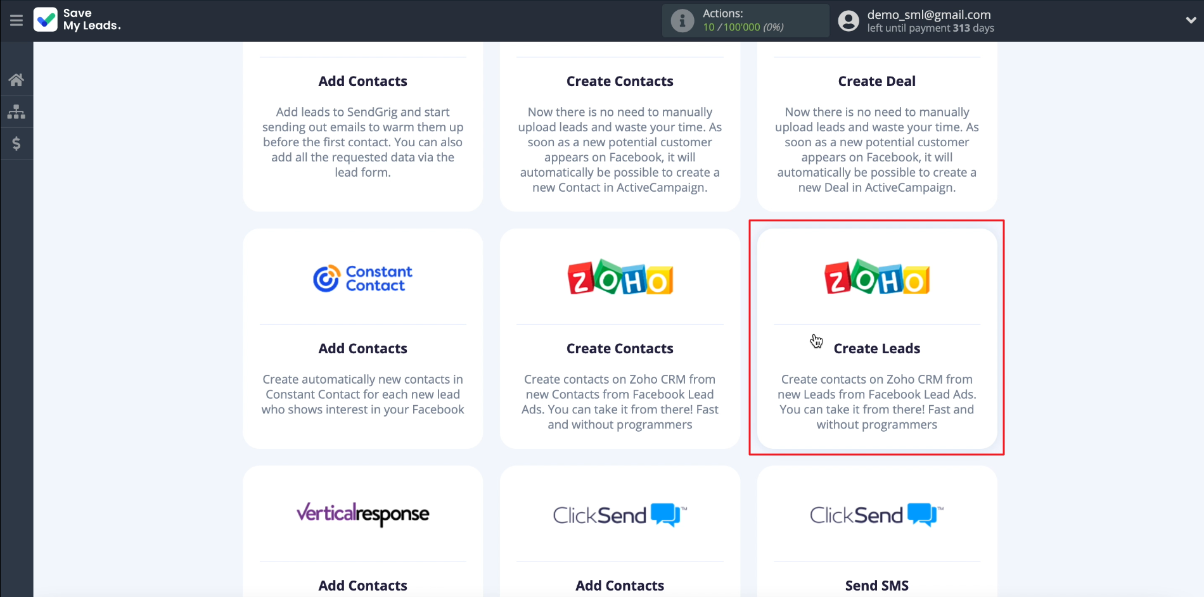
Task: Click 'left until payment 313 days' text
Action: pos(930,28)
